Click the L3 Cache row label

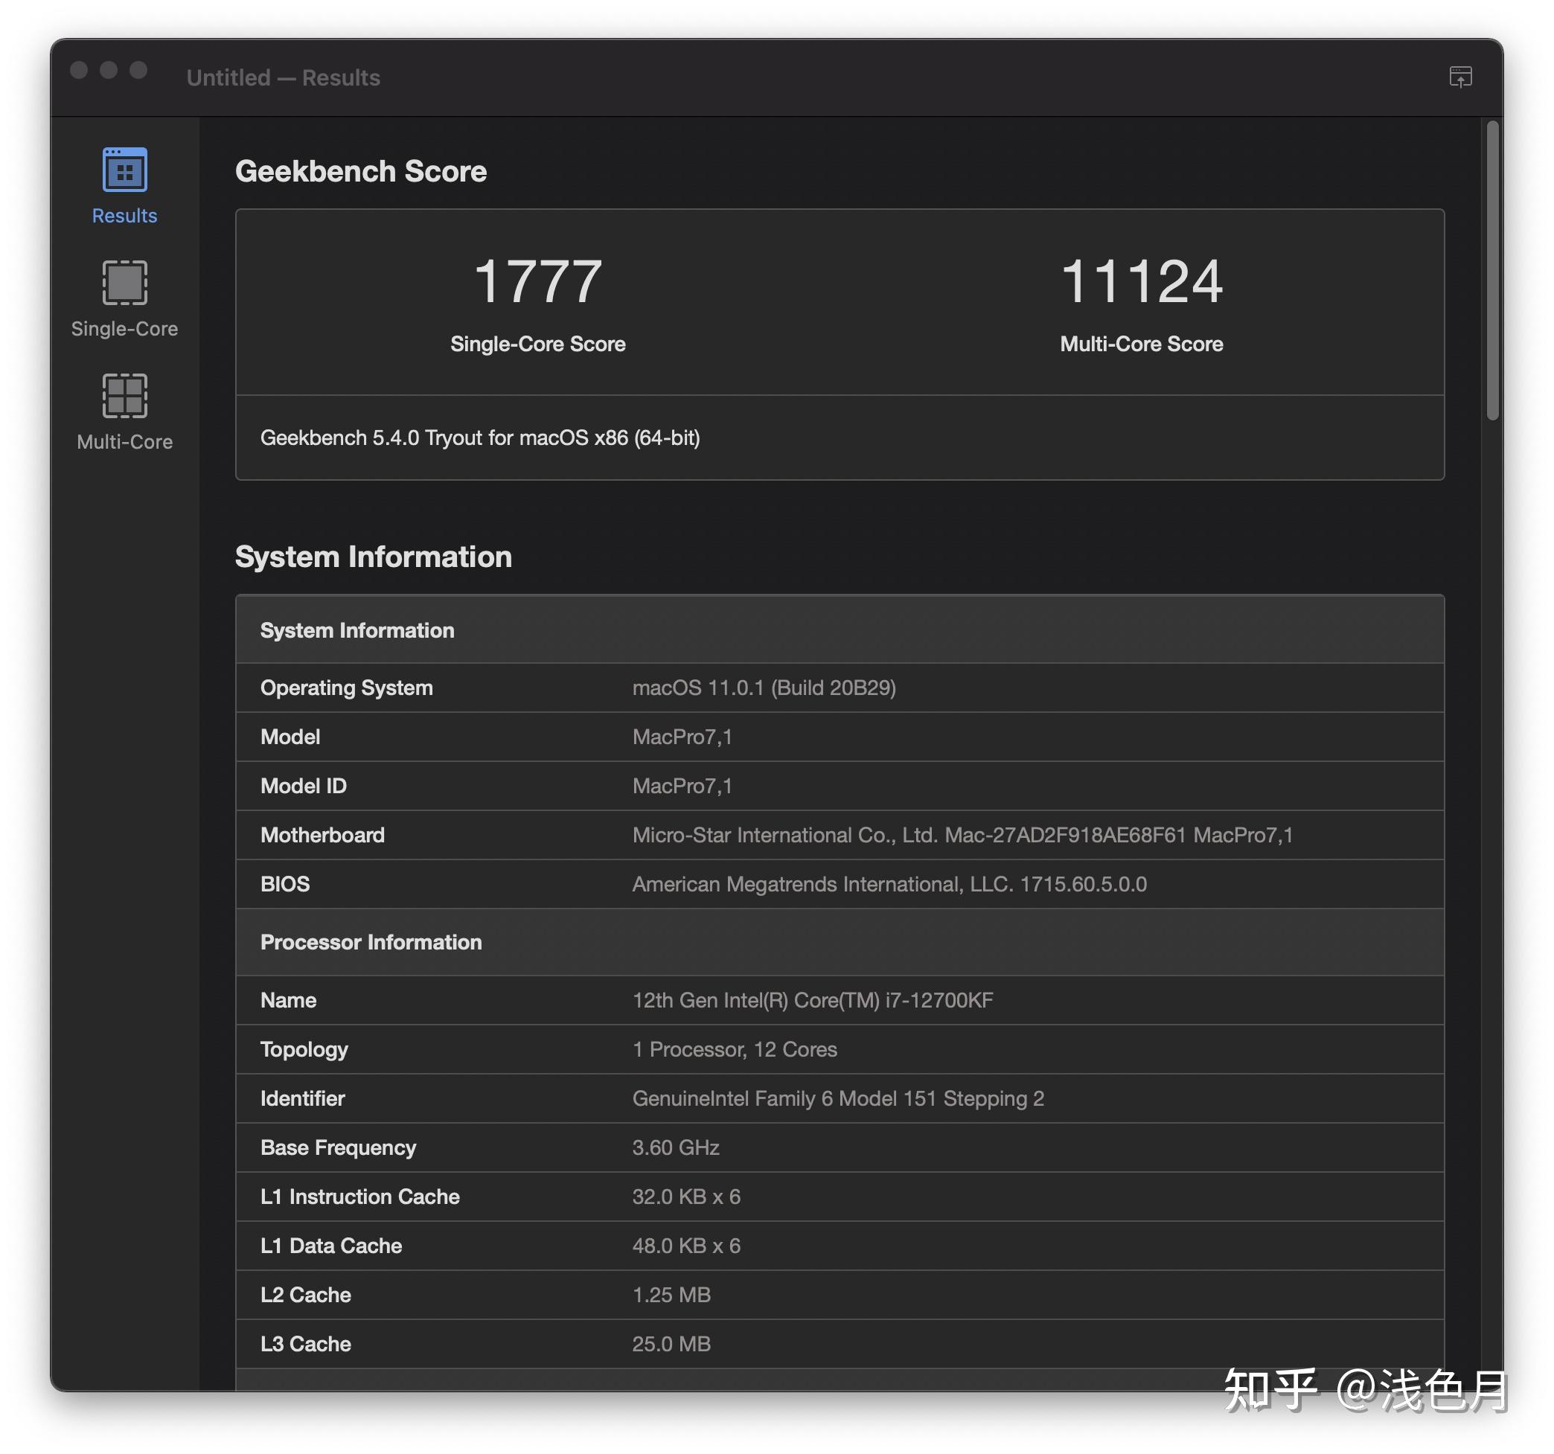[x=305, y=1345]
